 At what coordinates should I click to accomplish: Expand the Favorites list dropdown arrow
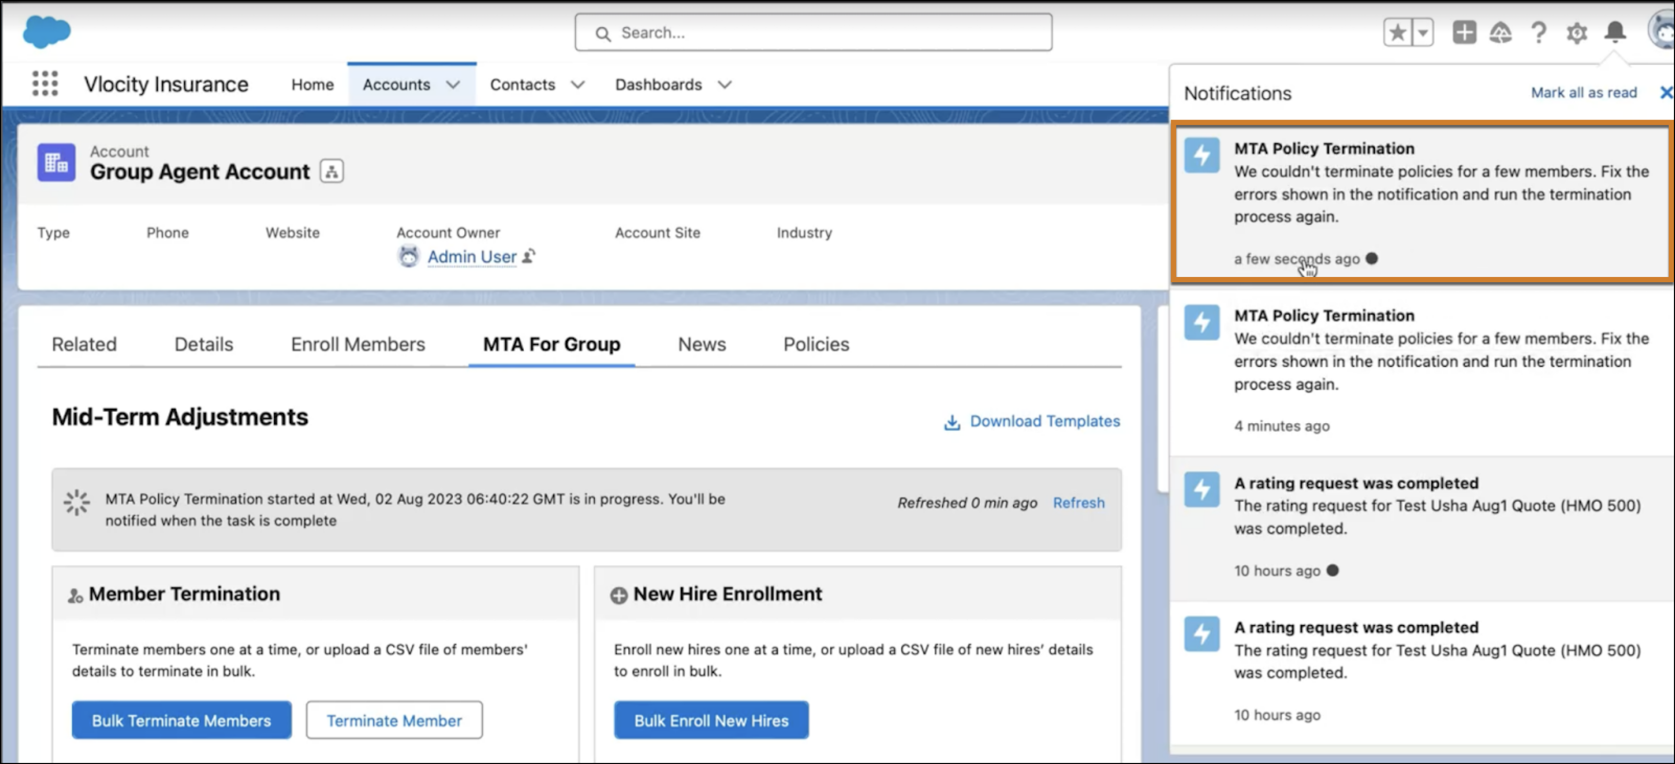click(1424, 32)
